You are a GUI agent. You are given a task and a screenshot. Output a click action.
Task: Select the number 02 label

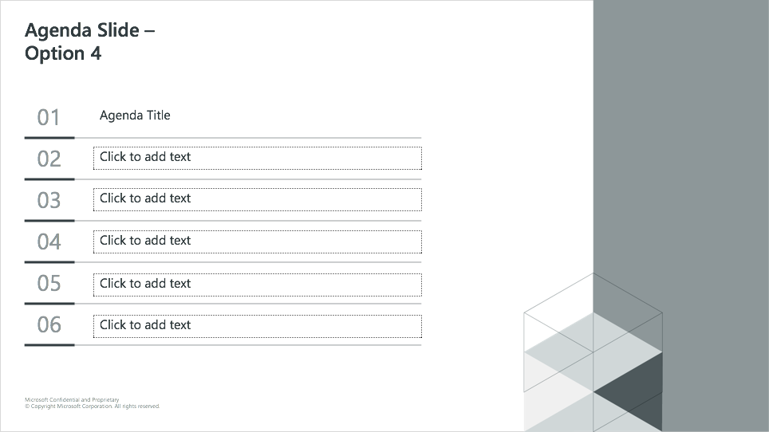click(x=49, y=159)
